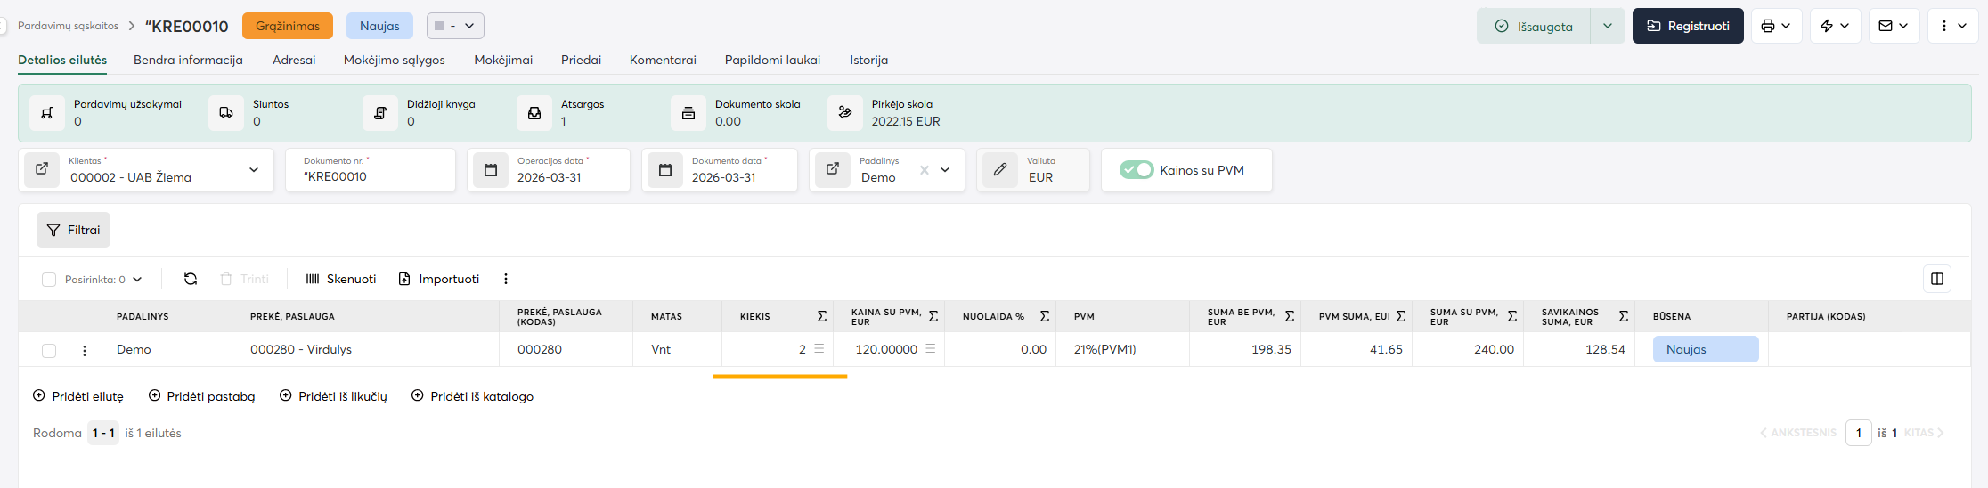Viewport: 1988px width, 488px height.
Task: Expand the Išsaugota status dropdown arrow
Action: 1607,26
